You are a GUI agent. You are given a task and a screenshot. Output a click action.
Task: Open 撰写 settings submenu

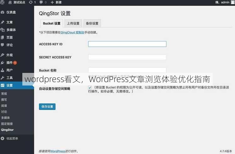pyautogui.click(x=4, y=100)
